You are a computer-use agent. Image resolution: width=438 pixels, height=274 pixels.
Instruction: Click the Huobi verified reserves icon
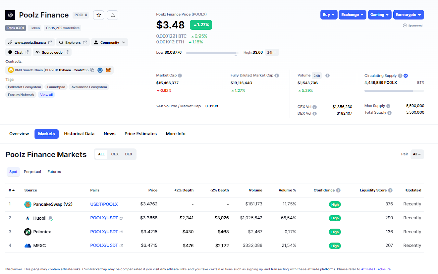pyautogui.click(x=50, y=218)
